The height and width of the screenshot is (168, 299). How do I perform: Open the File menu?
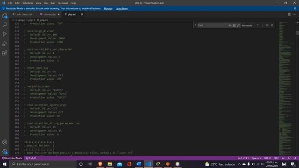click(10, 3)
